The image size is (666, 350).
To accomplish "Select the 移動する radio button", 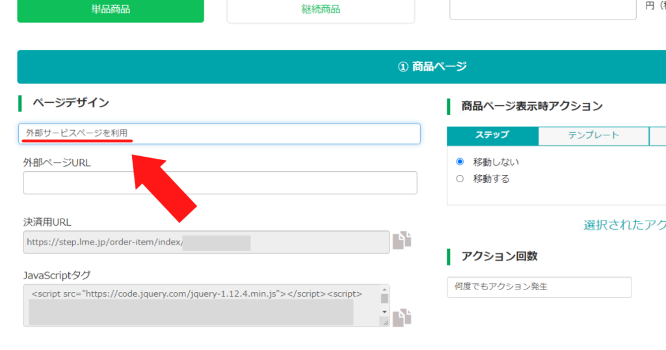I will (460, 179).
